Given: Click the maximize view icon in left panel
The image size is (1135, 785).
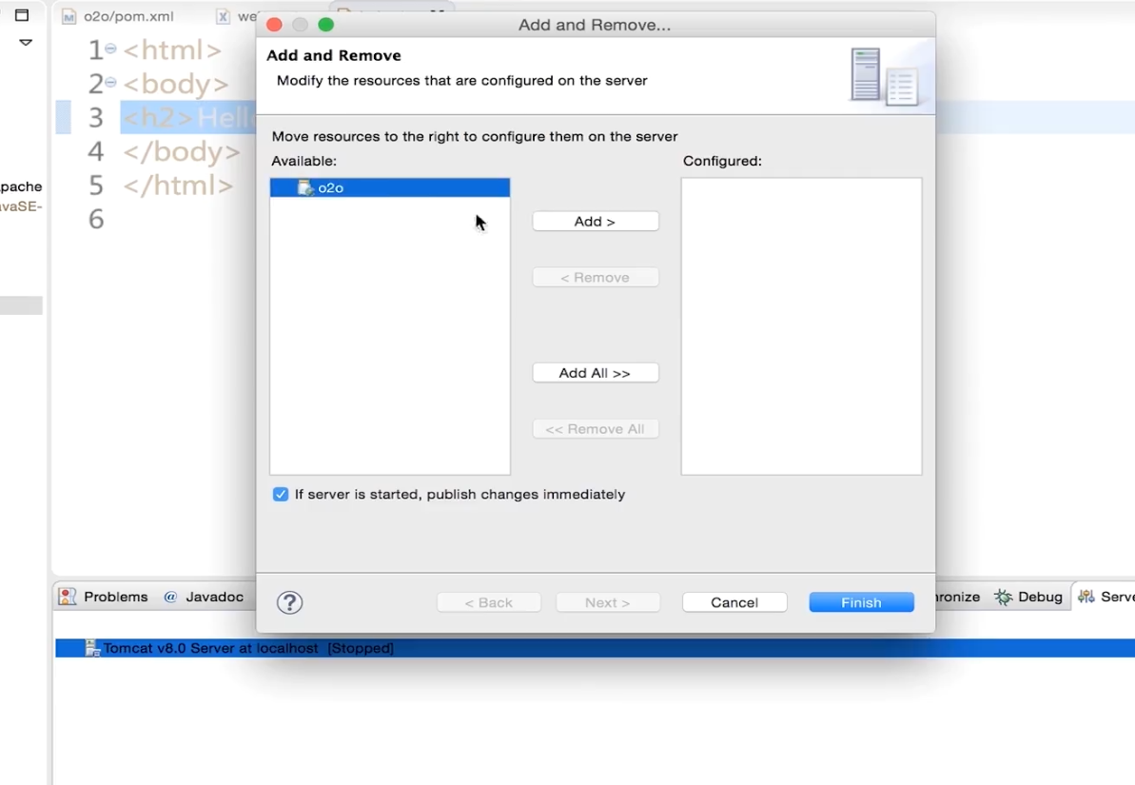Looking at the screenshot, I should coord(22,14).
